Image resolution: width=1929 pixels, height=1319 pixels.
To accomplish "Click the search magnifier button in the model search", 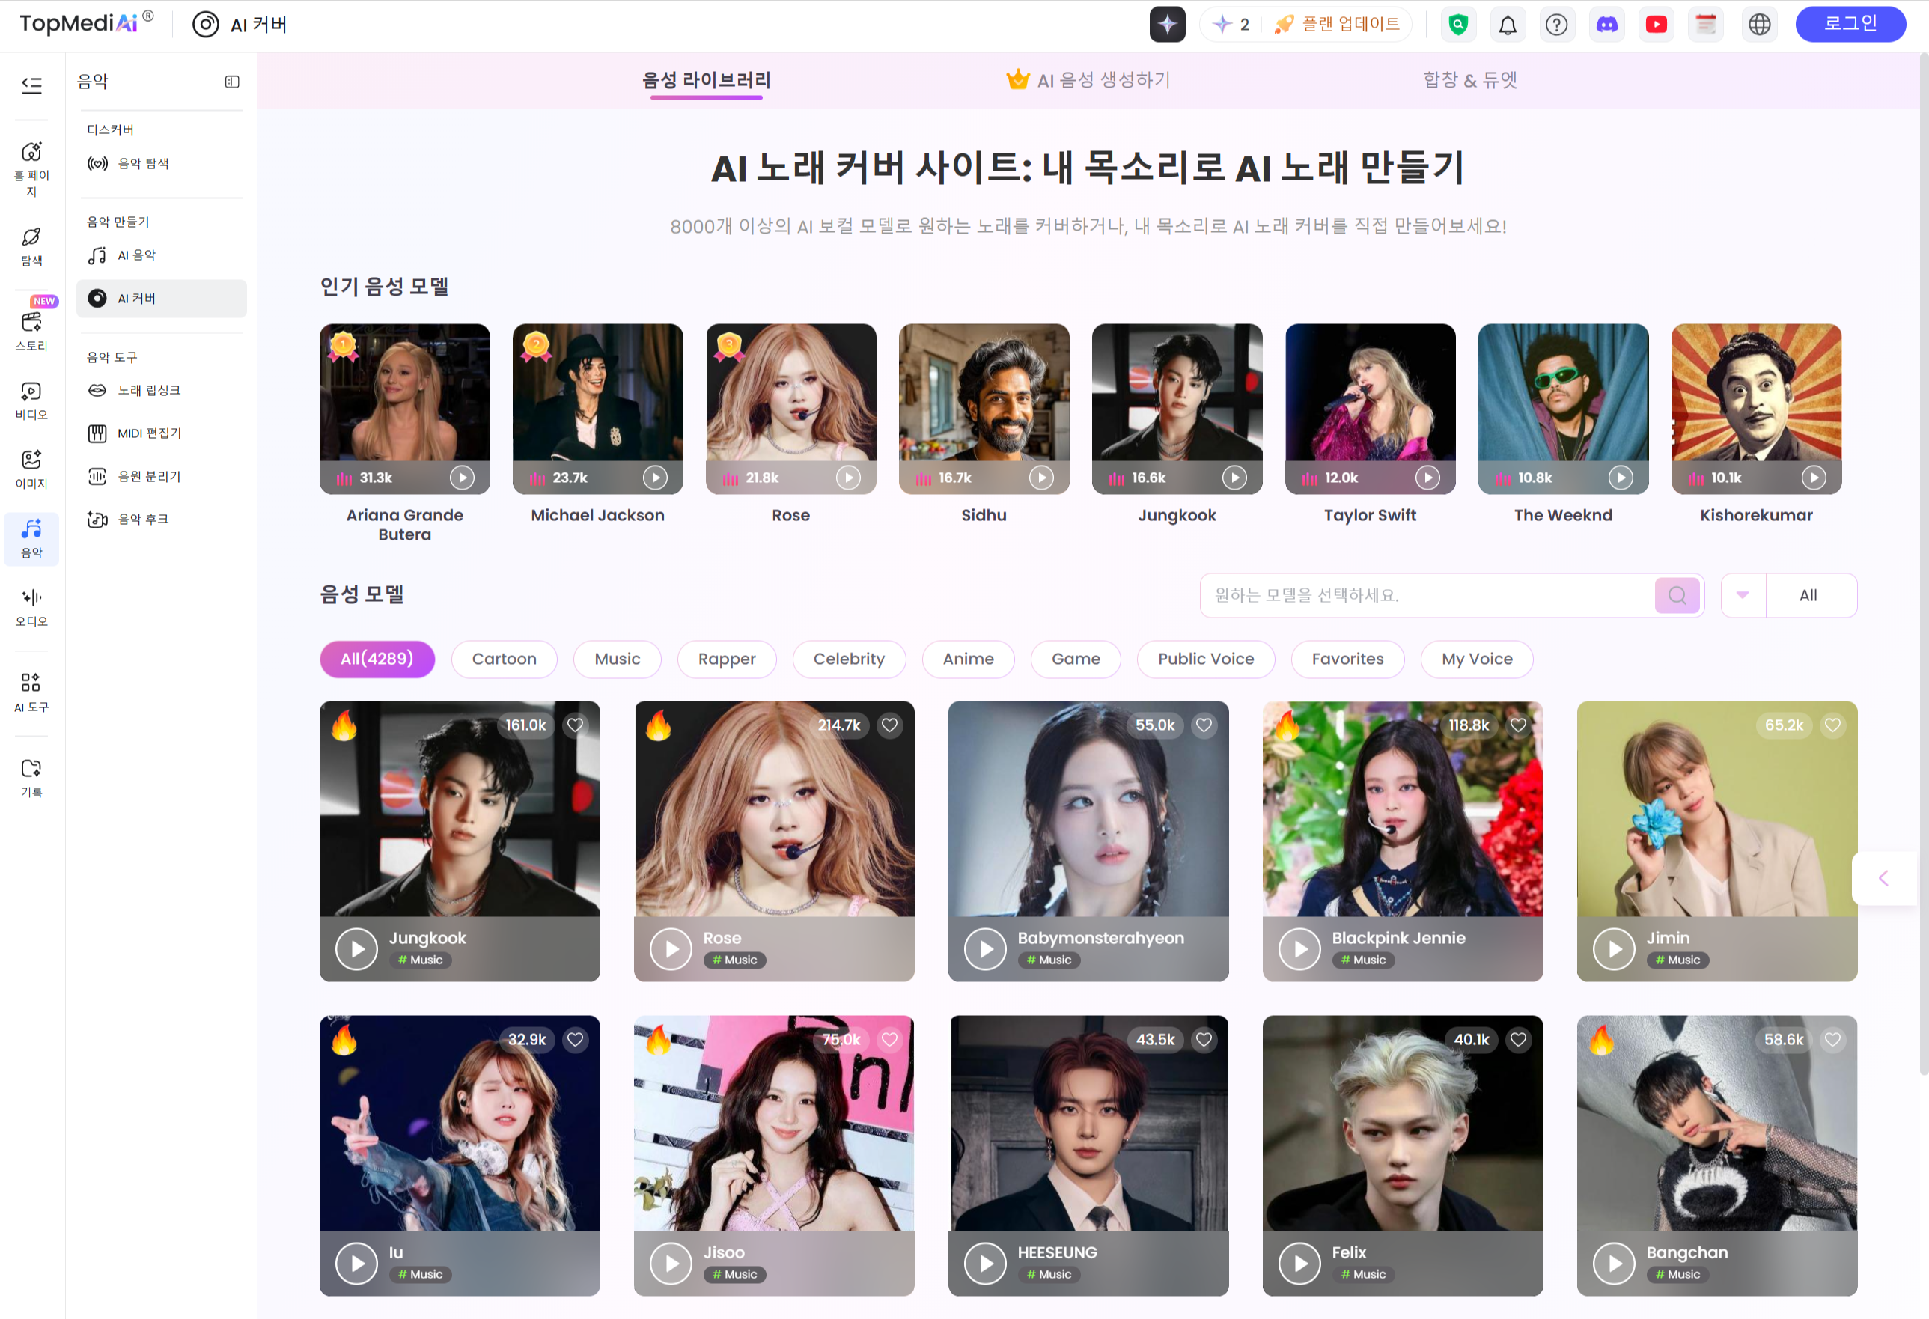I will coord(1677,595).
